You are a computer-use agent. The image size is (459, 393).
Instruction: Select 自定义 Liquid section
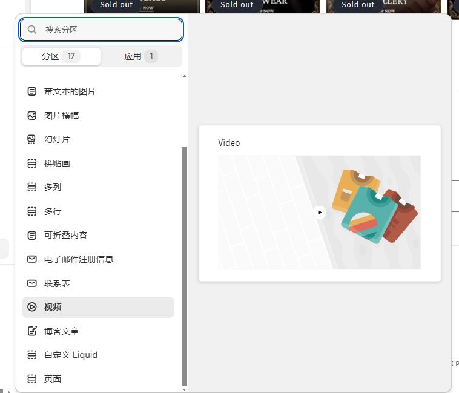click(98, 355)
